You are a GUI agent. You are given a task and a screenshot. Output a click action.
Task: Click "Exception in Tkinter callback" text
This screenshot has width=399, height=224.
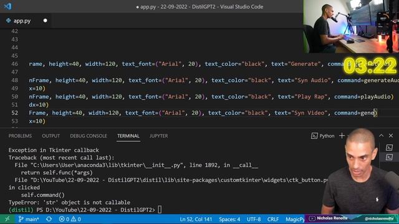[x=54, y=150]
